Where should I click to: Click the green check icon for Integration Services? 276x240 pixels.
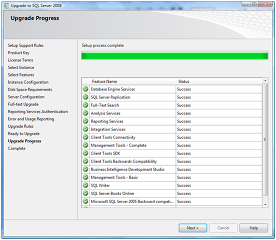point(85,129)
